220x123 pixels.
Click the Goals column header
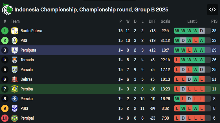coord(165,21)
